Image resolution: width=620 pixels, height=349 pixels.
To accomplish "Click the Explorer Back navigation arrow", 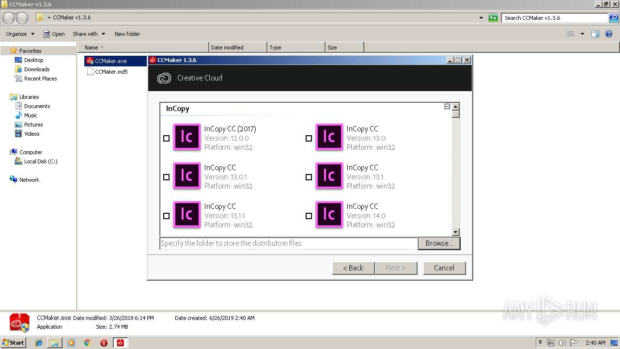I will tap(9, 18).
